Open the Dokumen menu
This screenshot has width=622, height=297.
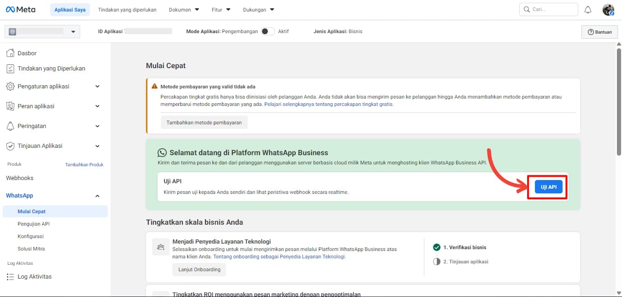coord(184,10)
